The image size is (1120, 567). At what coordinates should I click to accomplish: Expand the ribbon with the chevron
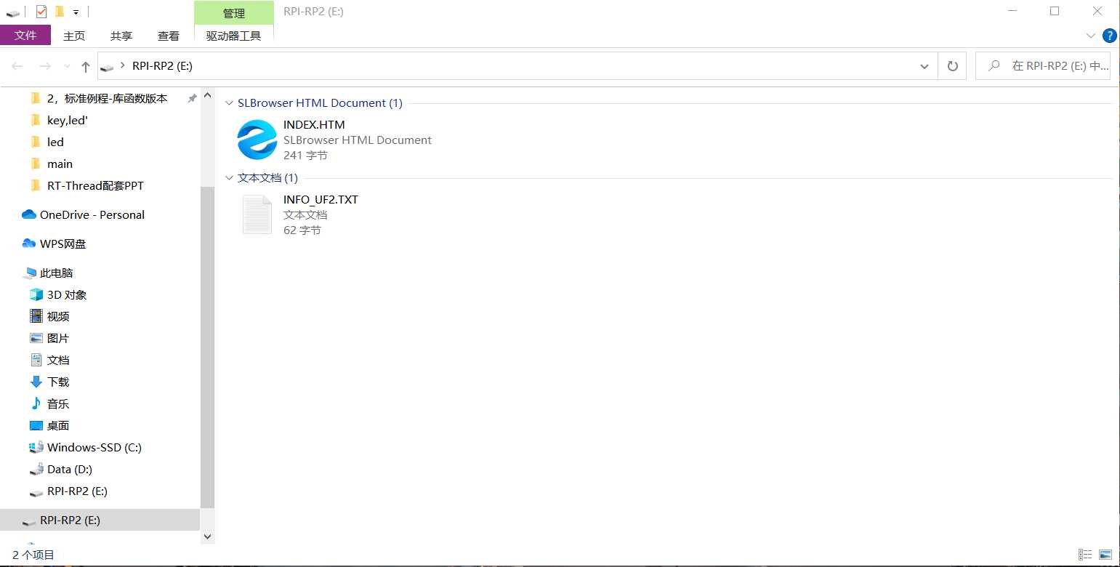(x=1091, y=36)
